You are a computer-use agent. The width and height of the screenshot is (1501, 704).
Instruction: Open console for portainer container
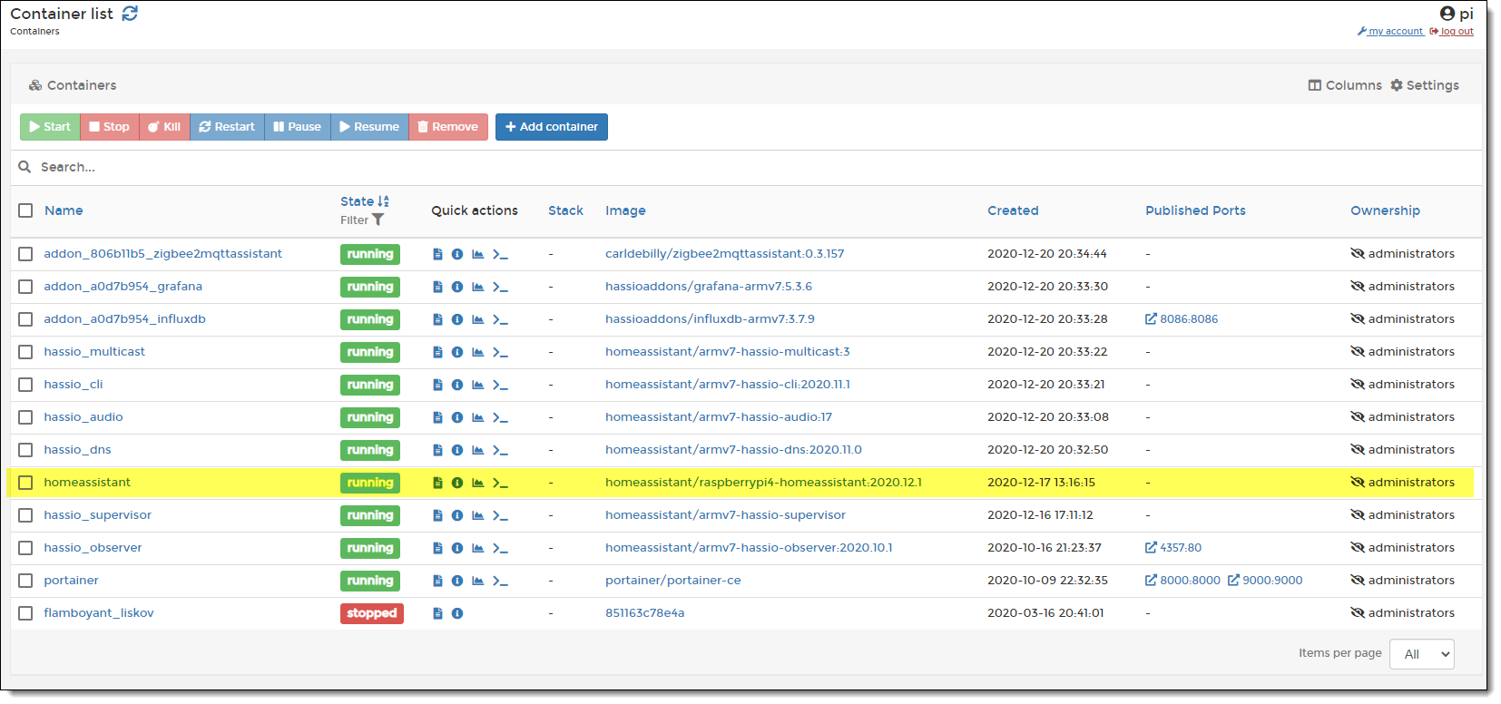tap(500, 581)
